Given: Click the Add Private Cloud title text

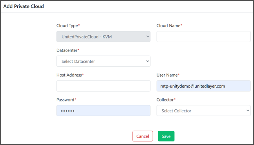Looking at the screenshot, I should 24,6.
